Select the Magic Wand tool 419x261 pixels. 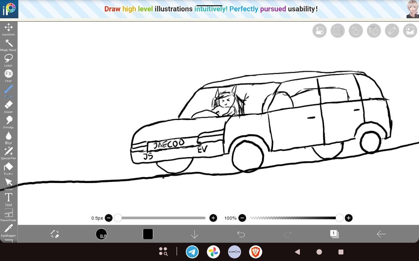[x=8, y=45]
